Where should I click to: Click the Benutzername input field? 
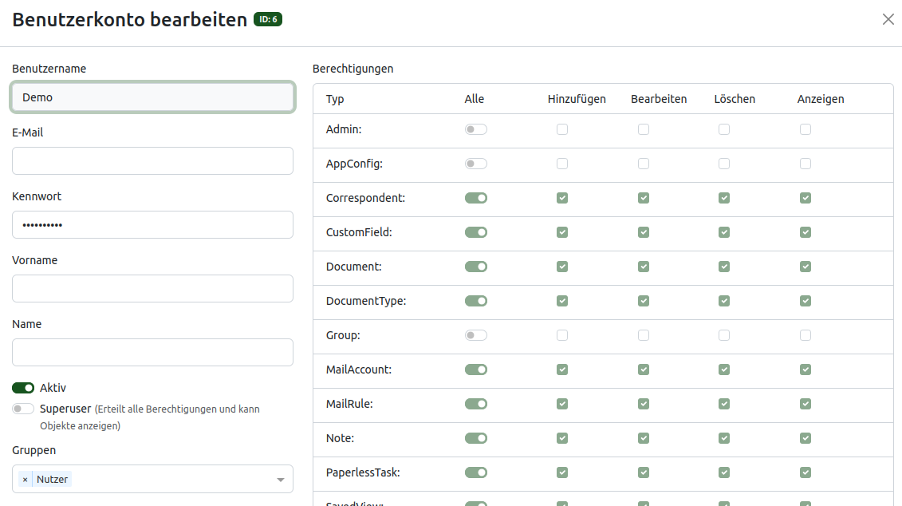click(x=152, y=97)
